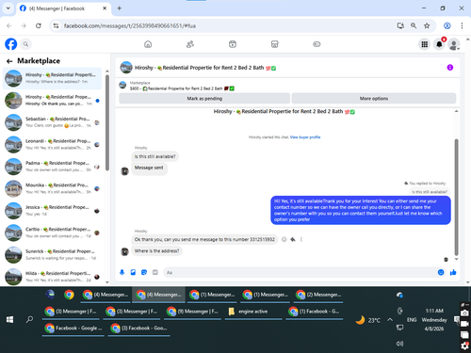Open the purple conversation information icon
The width and height of the screenshot is (471, 353).
pyautogui.click(x=450, y=68)
